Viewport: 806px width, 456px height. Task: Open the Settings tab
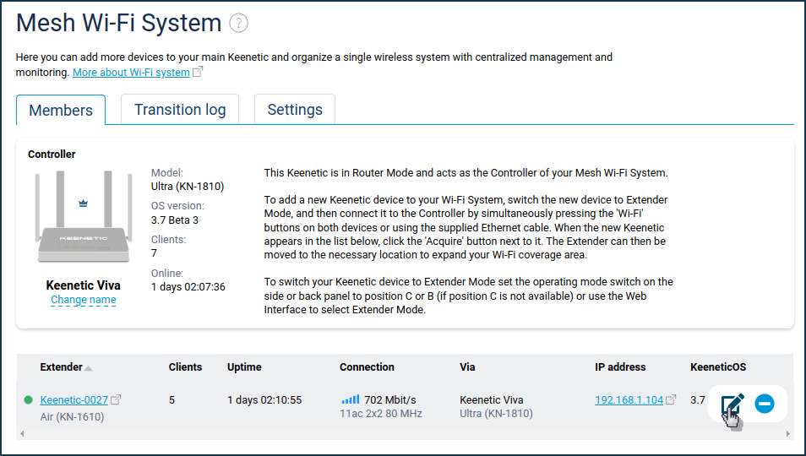(295, 110)
